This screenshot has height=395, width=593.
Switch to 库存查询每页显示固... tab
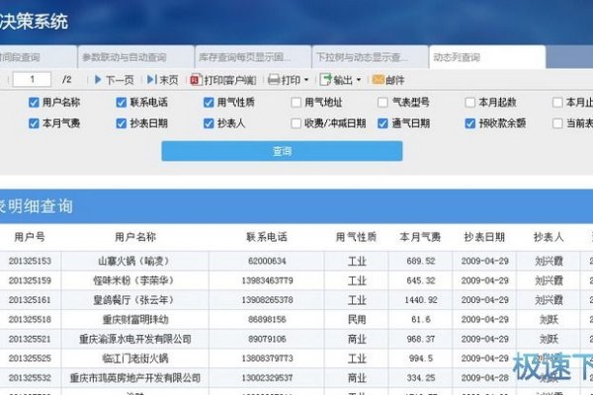(x=253, y=57)
